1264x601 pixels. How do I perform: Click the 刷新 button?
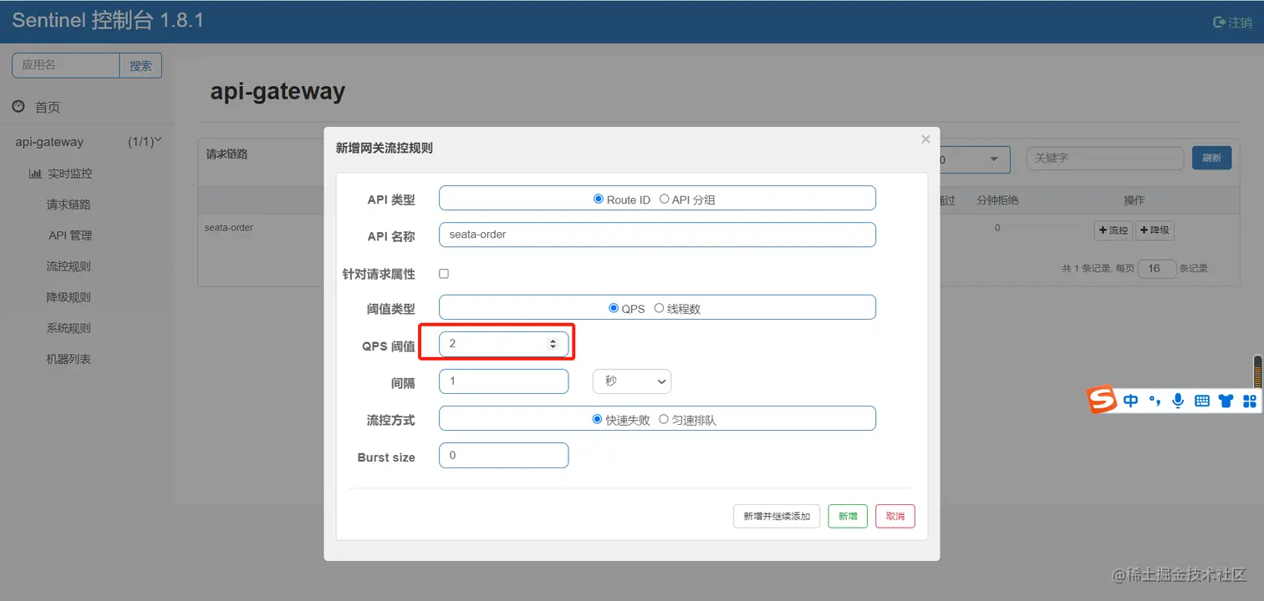pyautogui.click(x=1211, y=158)
